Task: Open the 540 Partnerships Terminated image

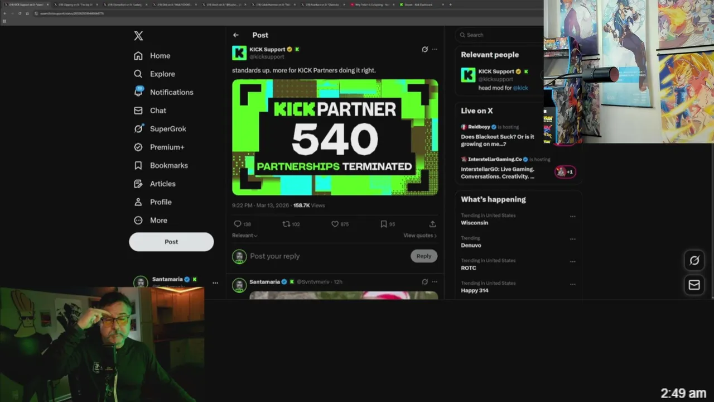Action: pyautogui.click(x=335, y=137)
